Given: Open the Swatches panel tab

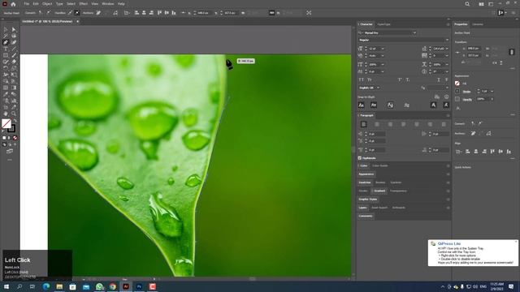Looking at the screenshot, I should (365, 182).
